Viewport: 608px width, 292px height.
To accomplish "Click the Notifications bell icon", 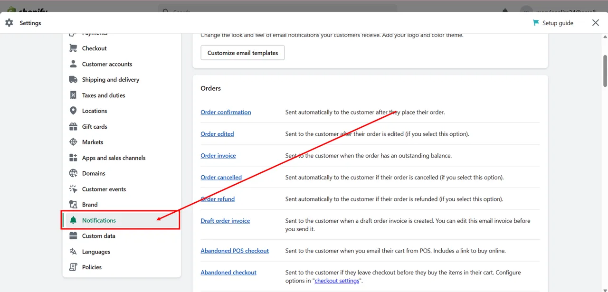I will coord(73,220).
